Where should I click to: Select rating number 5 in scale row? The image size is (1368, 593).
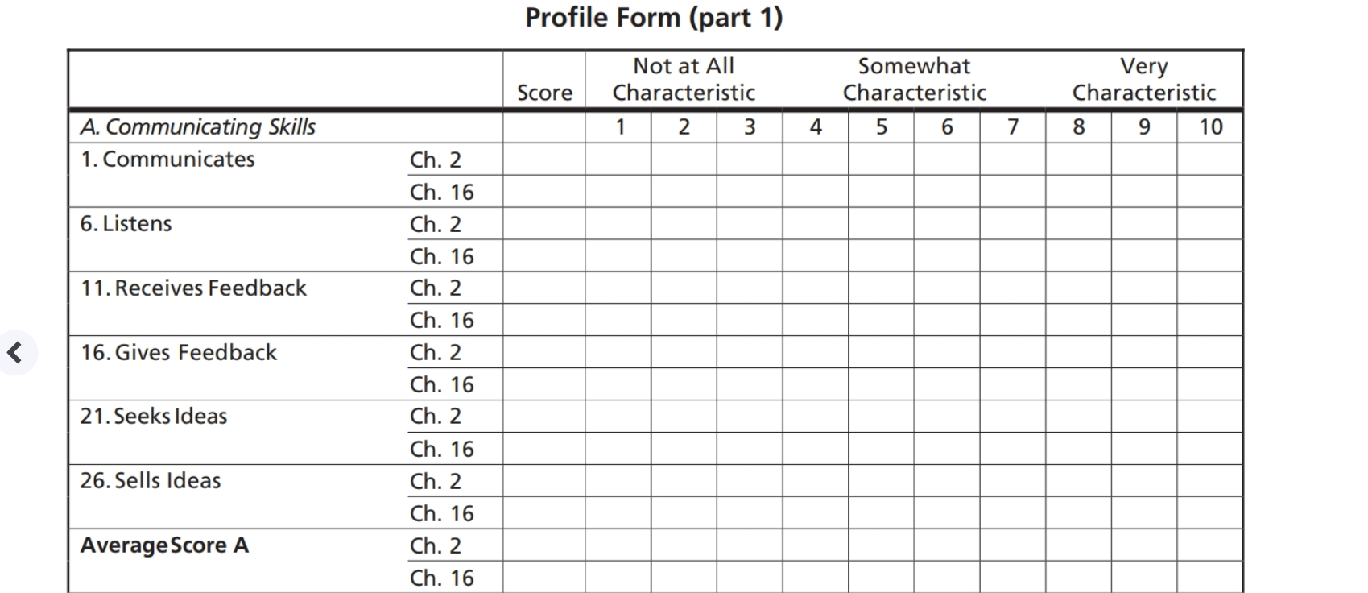click(x=881, y=127)
